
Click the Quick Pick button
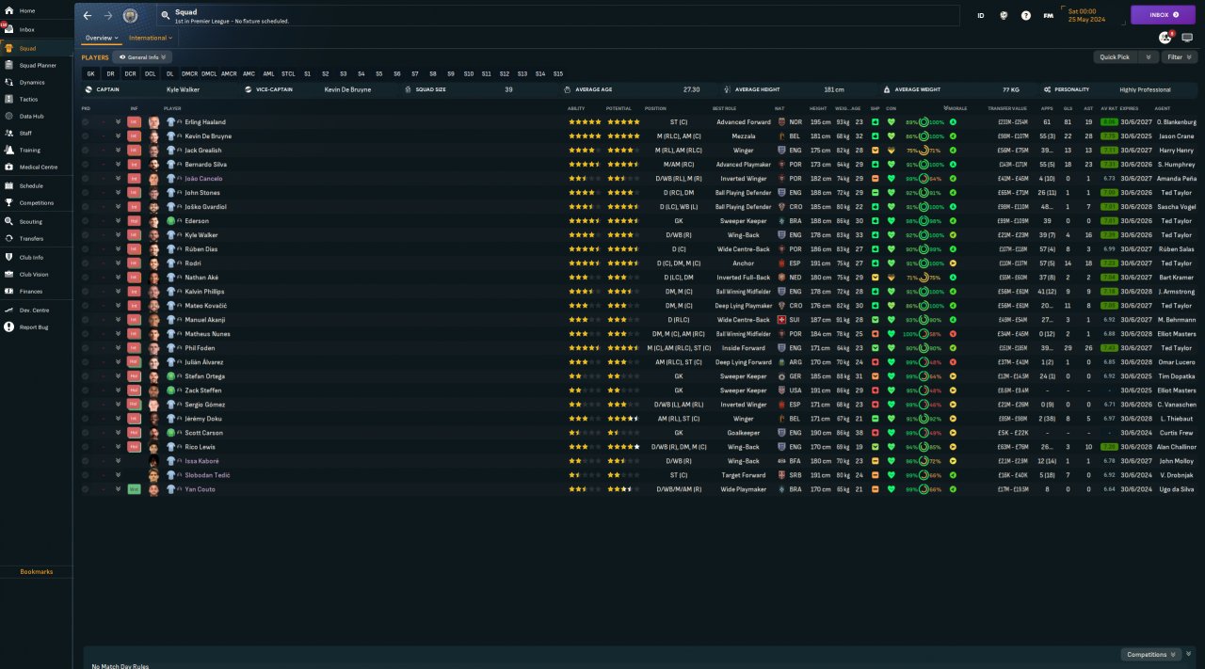pos(1117,57)
